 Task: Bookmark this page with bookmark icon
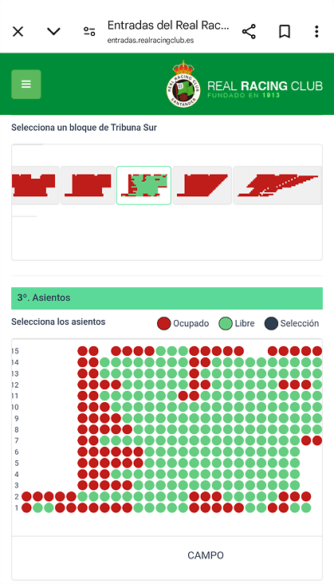coord(285,32)
